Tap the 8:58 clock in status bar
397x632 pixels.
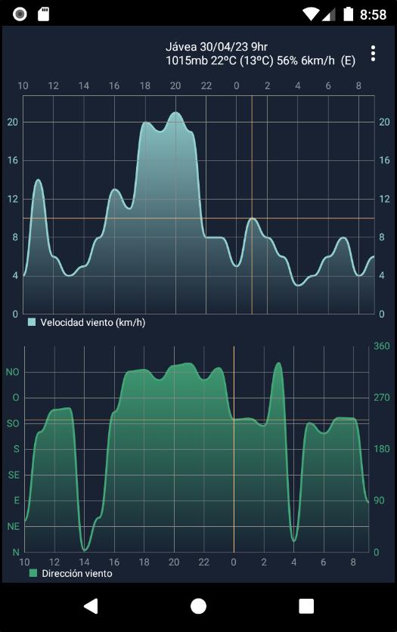tap(374, 14)
